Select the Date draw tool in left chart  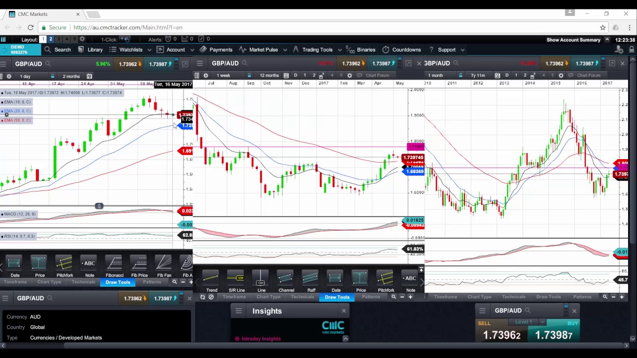14,267
